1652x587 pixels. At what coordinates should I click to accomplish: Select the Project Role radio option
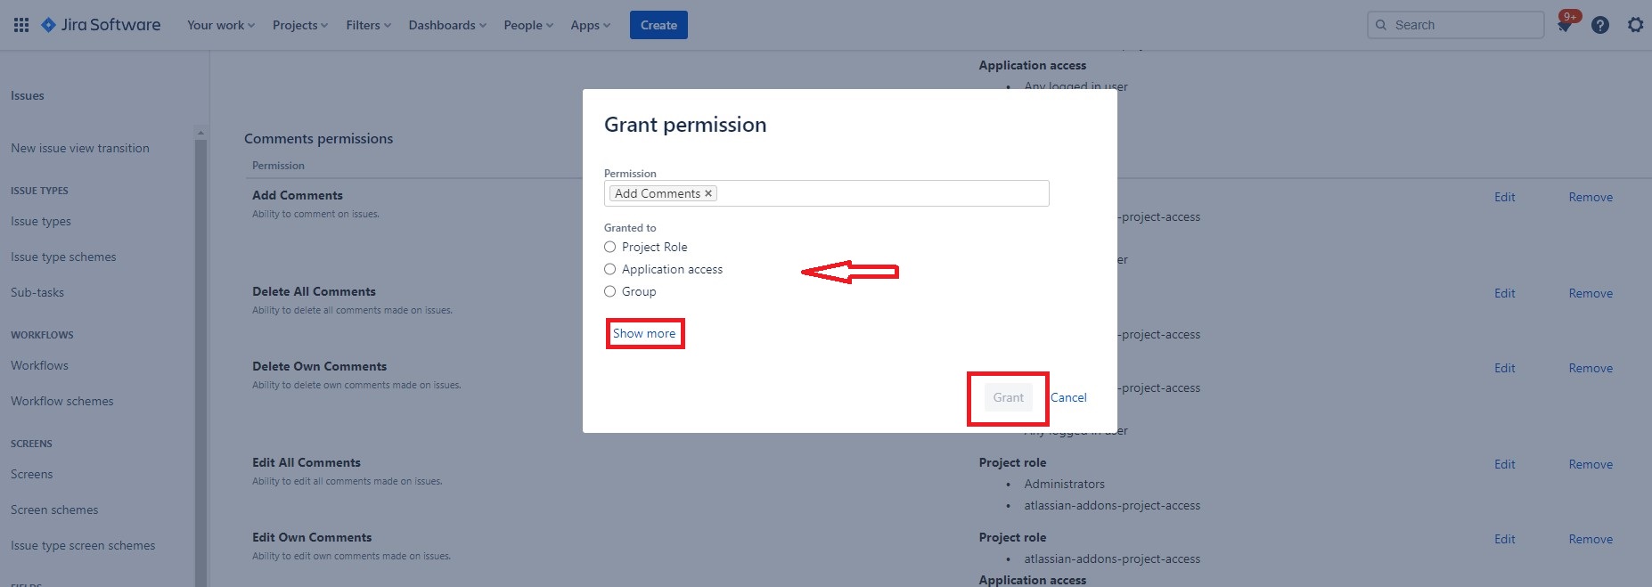(610, 247)
